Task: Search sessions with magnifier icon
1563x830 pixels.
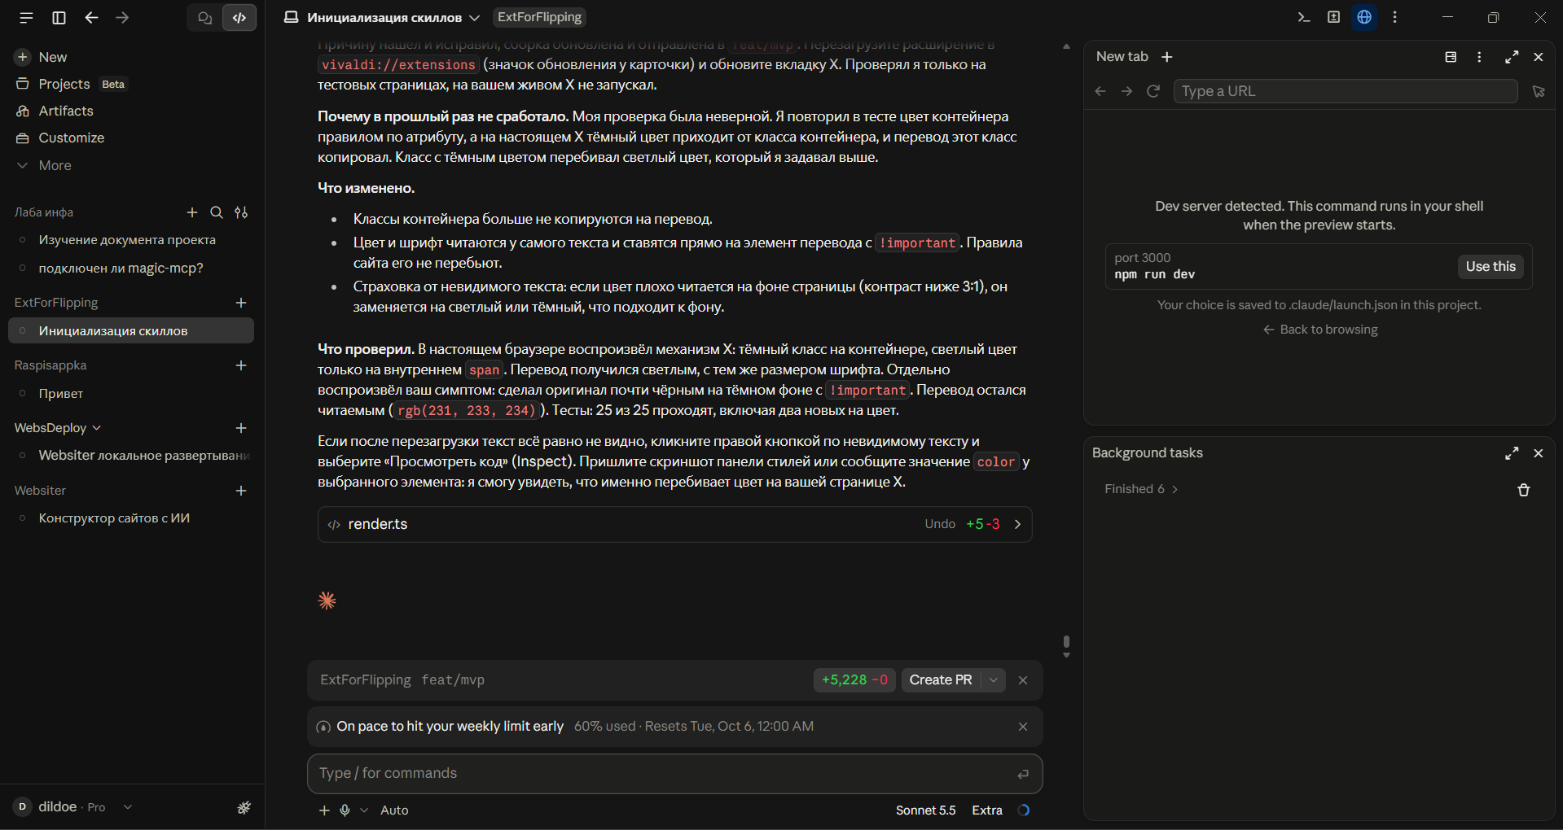Action: click(x=217, y=212)
